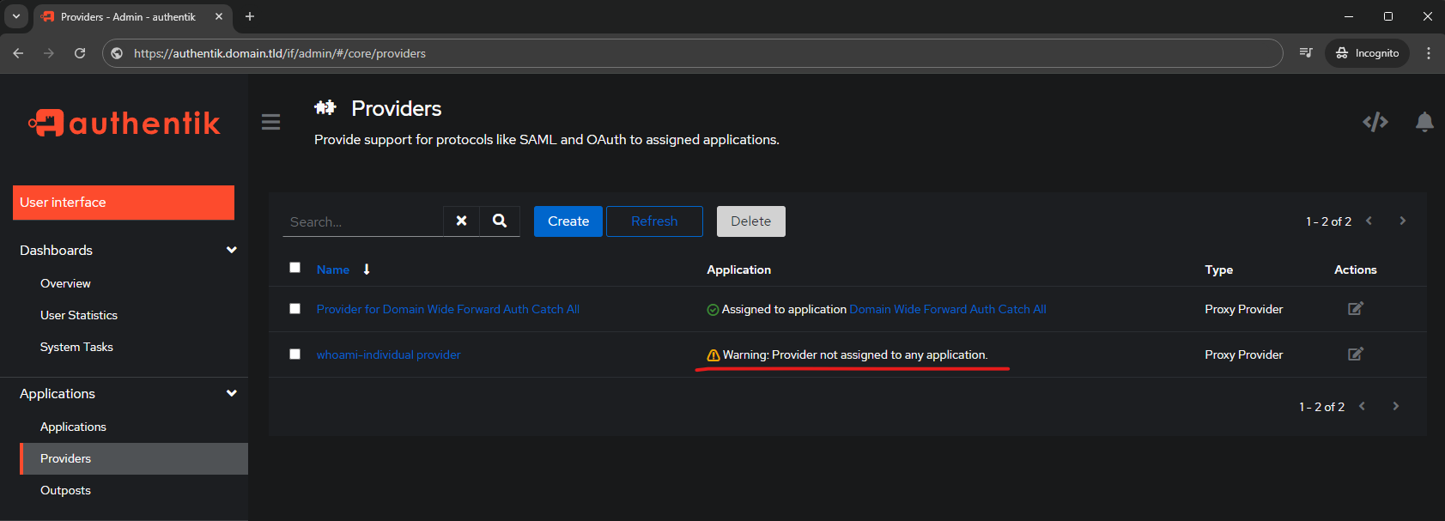1445x521 pixels.
Task: Open the API drawer code icon
Action: point(1375,122)
